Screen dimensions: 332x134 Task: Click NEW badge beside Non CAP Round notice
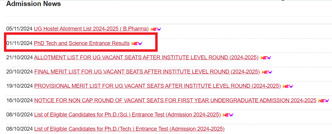pos(323,100)
